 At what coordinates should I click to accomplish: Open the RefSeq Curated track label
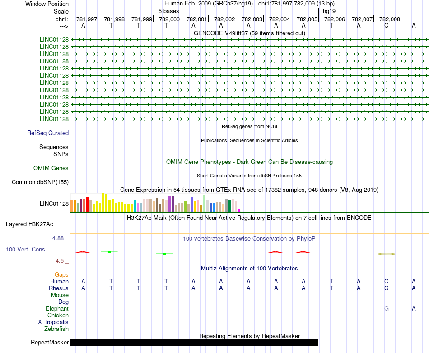click(x=48, y=133)
